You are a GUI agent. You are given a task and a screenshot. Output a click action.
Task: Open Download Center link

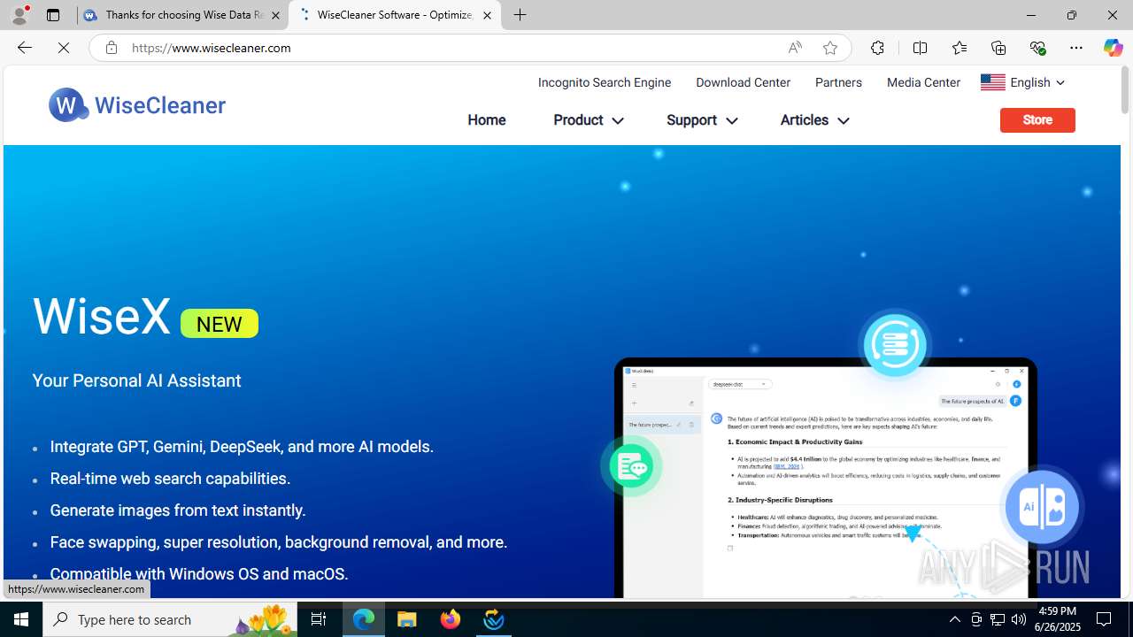[743, 82]
